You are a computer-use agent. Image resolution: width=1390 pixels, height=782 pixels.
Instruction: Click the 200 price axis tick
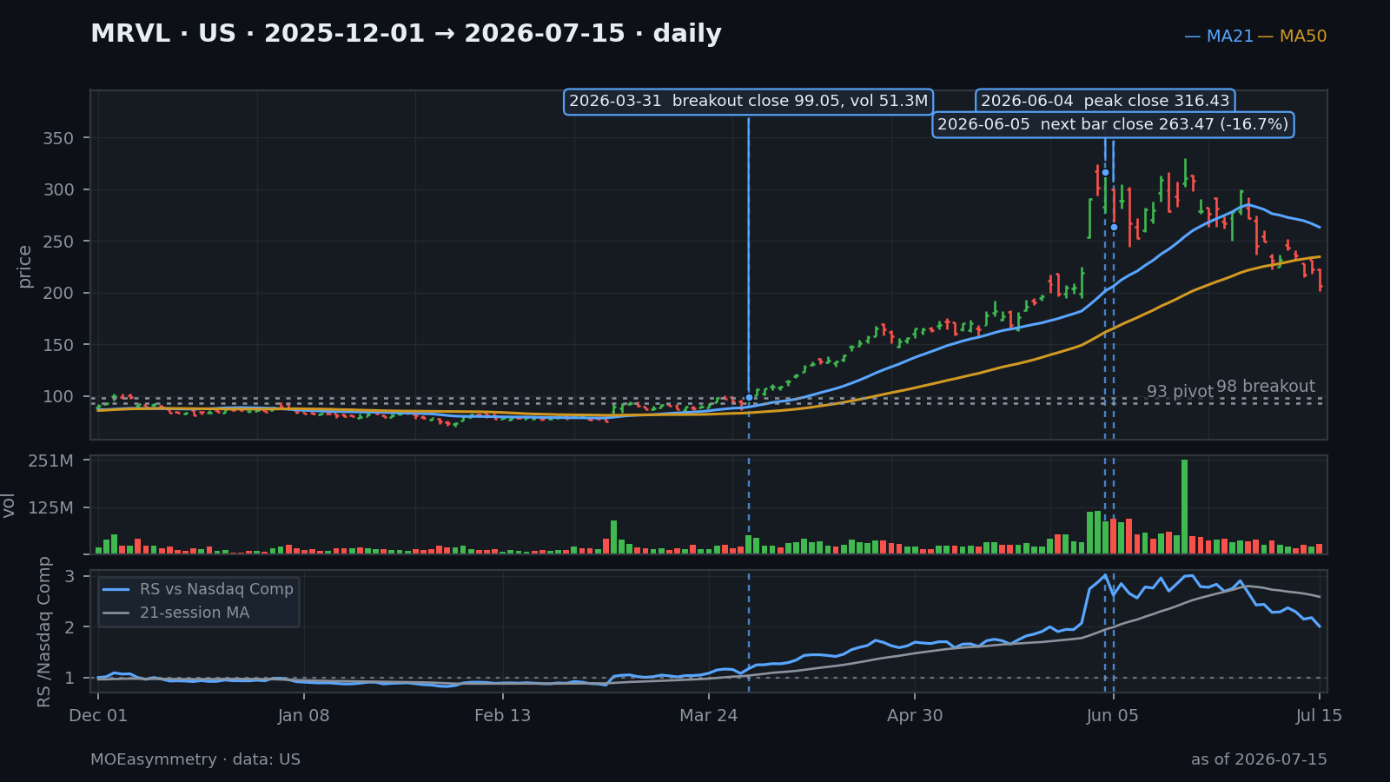[x=59, y=294]
